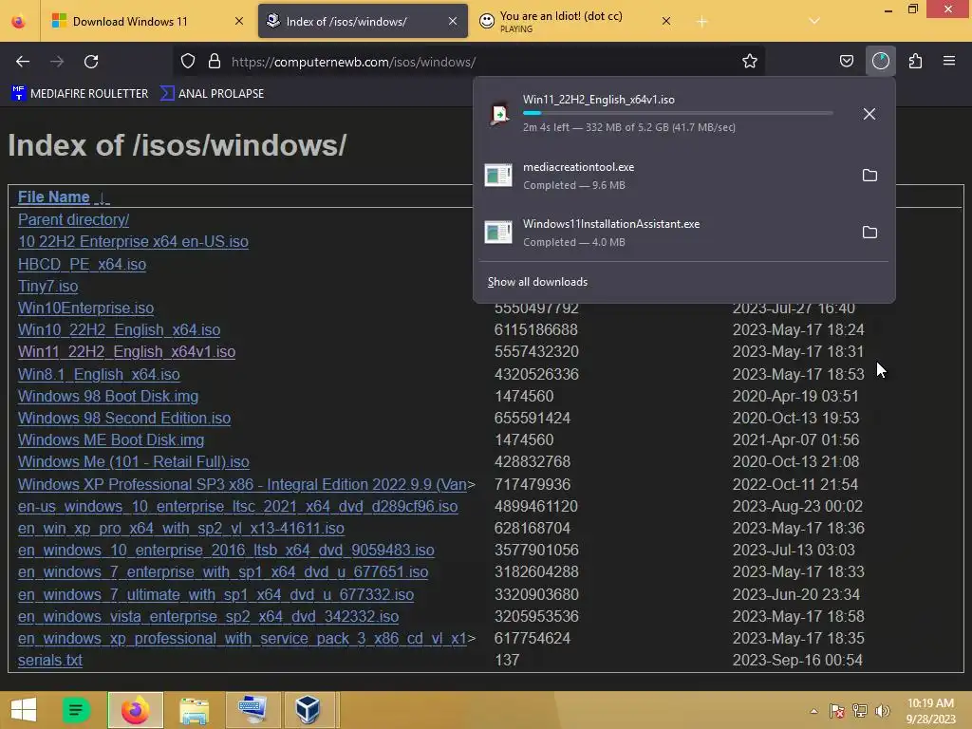The height and width of the screenshot is (729, 972).
Task: Click date 2023-Sep-16 00:54 text
Action: pyautogui.click(x=797, y=661)
